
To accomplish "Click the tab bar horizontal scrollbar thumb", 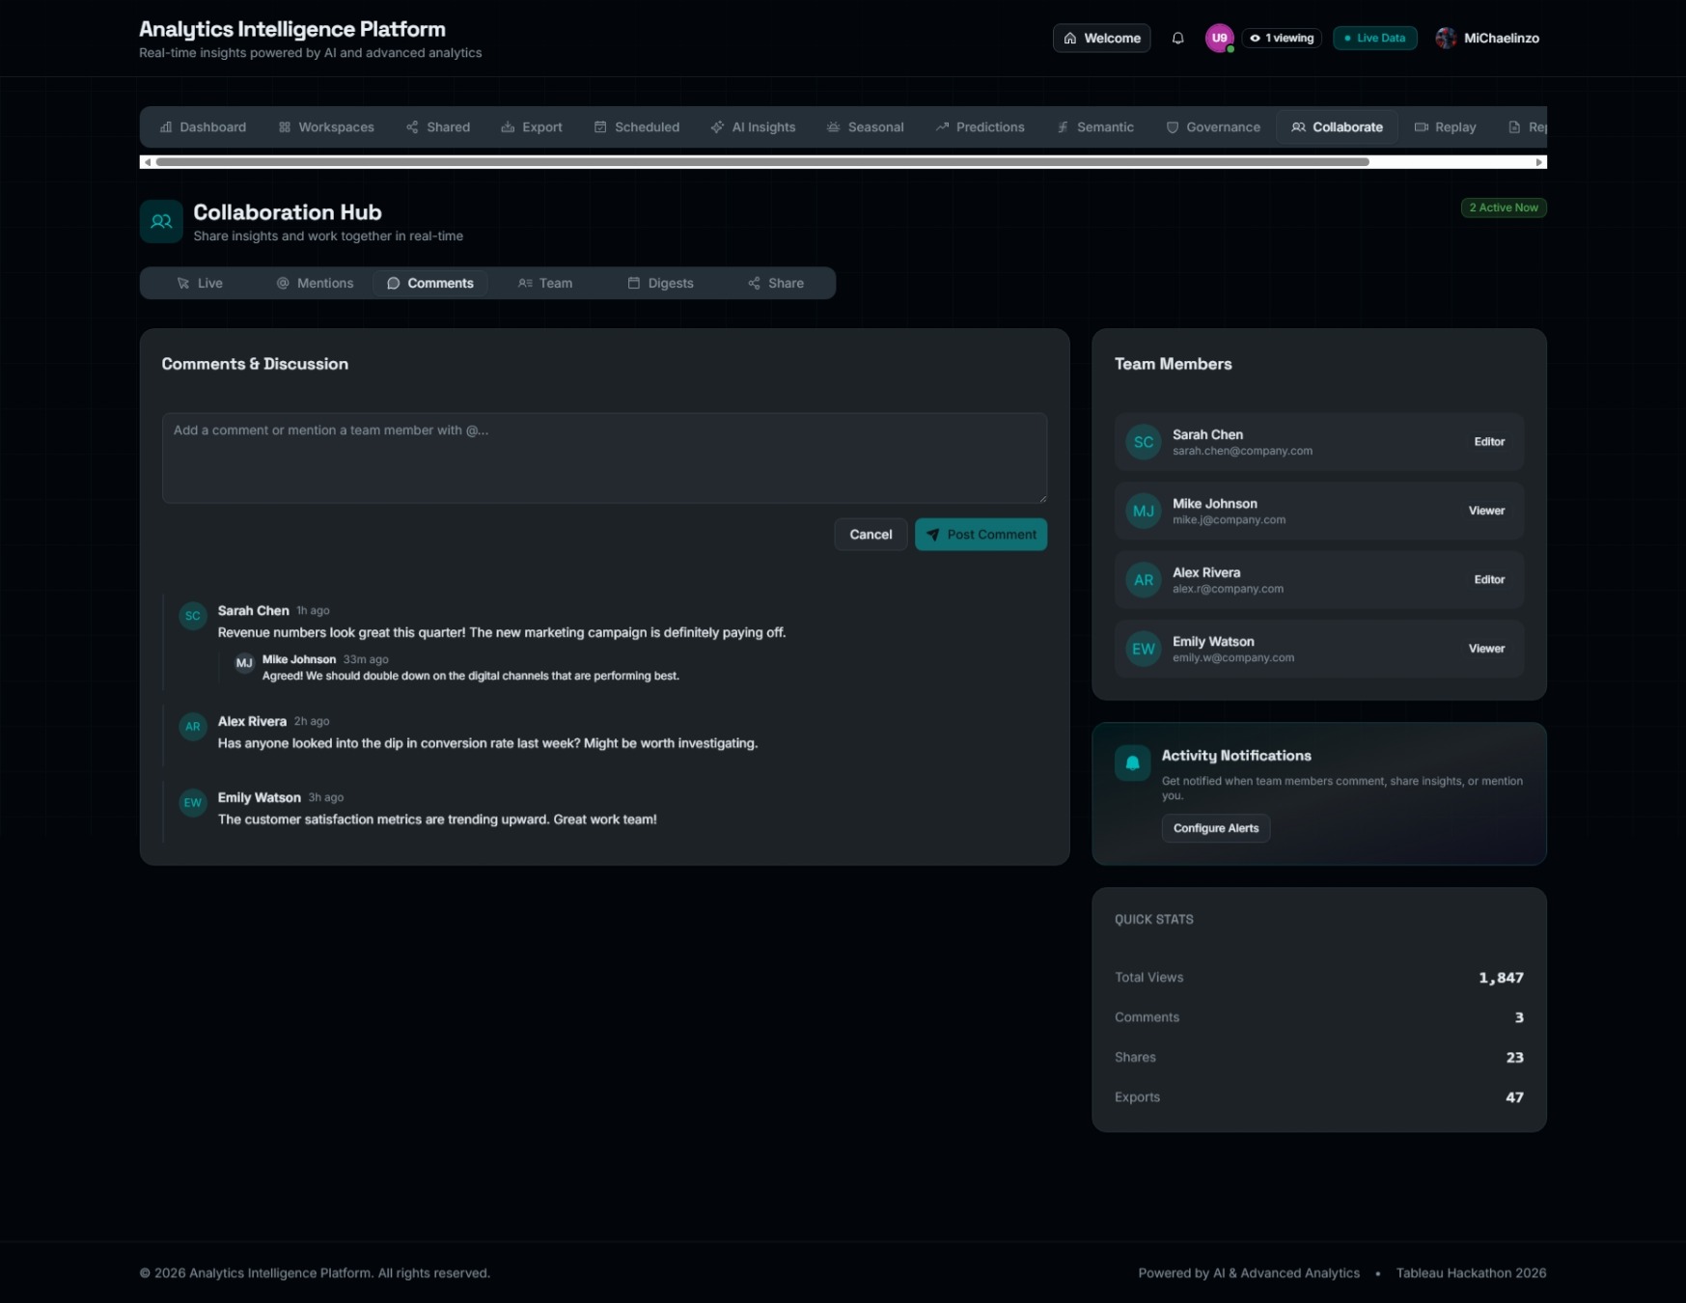I will pyautogui.click(x=762, y=162).
